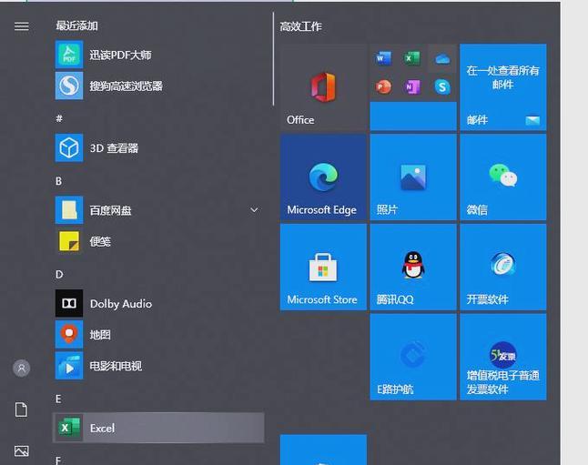Launch Excel from the app list
588x465 pixels.
(x=158, y=428)
